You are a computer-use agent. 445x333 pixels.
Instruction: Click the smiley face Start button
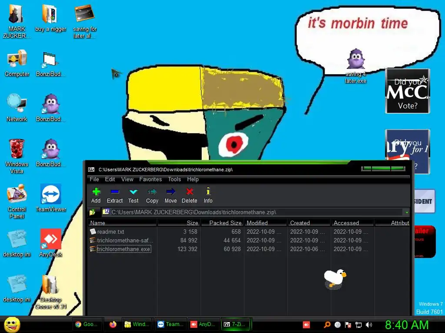(12, 324)
